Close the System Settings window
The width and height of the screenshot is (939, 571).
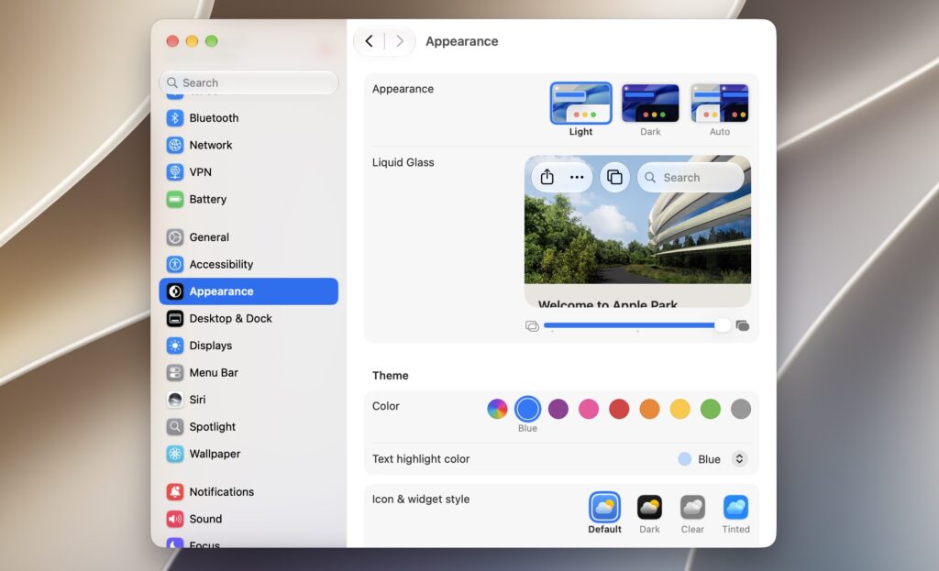[x=172, y=40]
